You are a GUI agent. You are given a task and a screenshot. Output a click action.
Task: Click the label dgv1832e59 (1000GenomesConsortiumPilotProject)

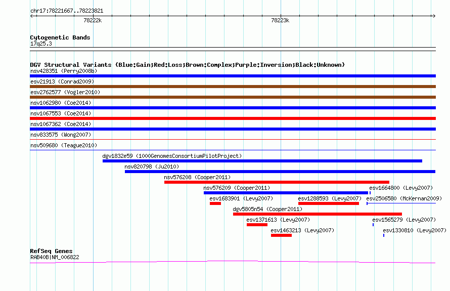click(x=172, y=156)
